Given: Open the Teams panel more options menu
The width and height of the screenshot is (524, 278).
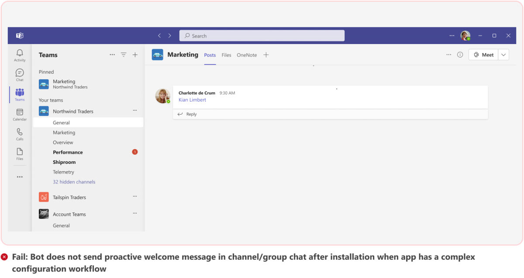Looking at the screenshot, I should [112, 54].
